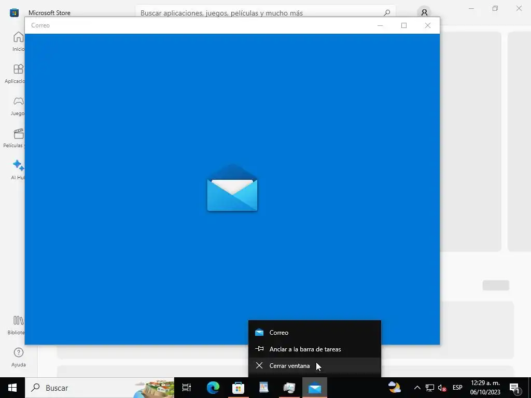Restore down the Microsoft Store window
This screenshot has width=531, height=398.
[495, 8]
